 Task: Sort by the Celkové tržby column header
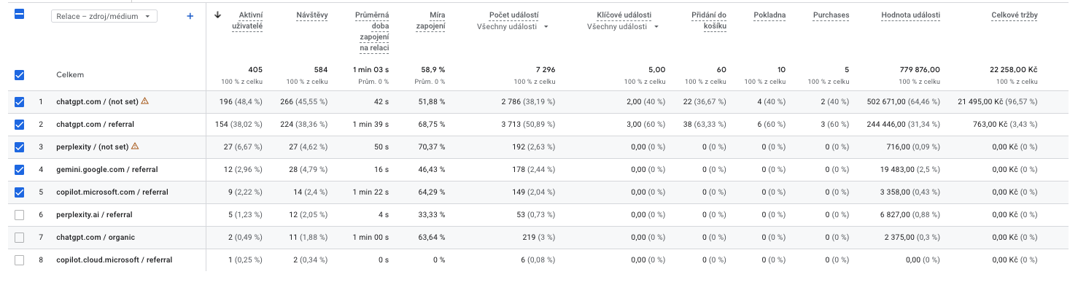coord(1014,15)
